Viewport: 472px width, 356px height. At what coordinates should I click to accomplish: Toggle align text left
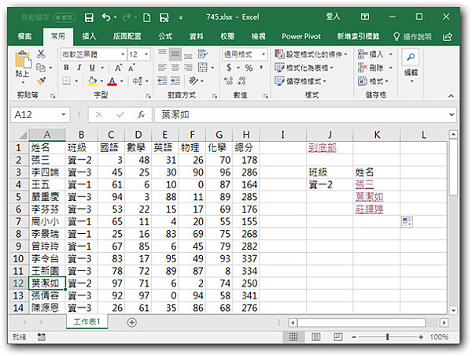pyautogui.click(x=162, y=68)
